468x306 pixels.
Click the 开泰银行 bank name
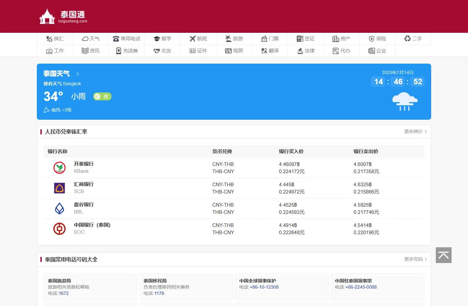(x=84, y=164)
